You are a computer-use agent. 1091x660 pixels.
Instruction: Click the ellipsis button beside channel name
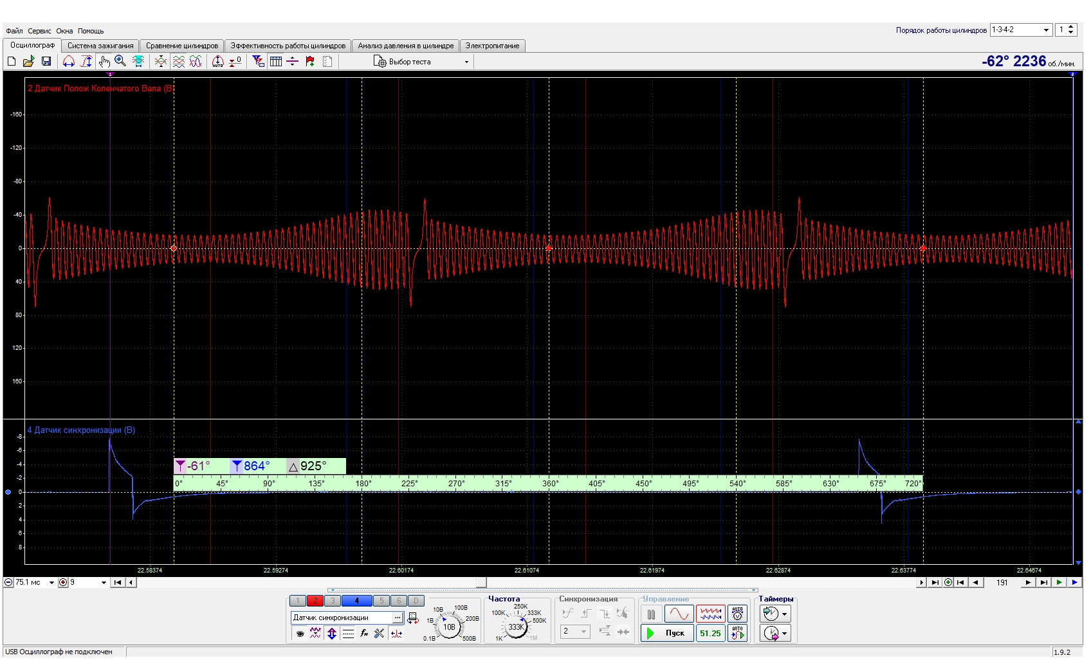398,618
